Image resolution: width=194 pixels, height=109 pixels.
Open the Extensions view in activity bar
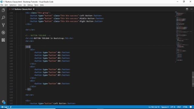(x=3, y=40)
